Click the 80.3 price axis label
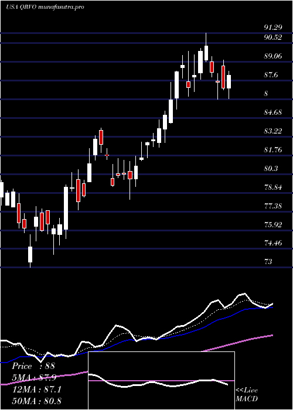This screenshot has height=410, width=293. coord(271,169)
